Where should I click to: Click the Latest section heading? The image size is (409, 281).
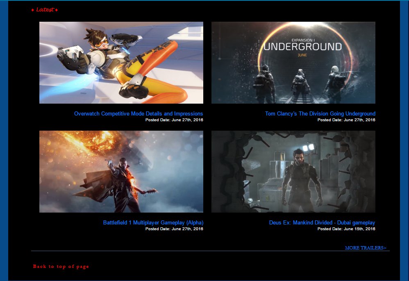(x=45, y=10)
